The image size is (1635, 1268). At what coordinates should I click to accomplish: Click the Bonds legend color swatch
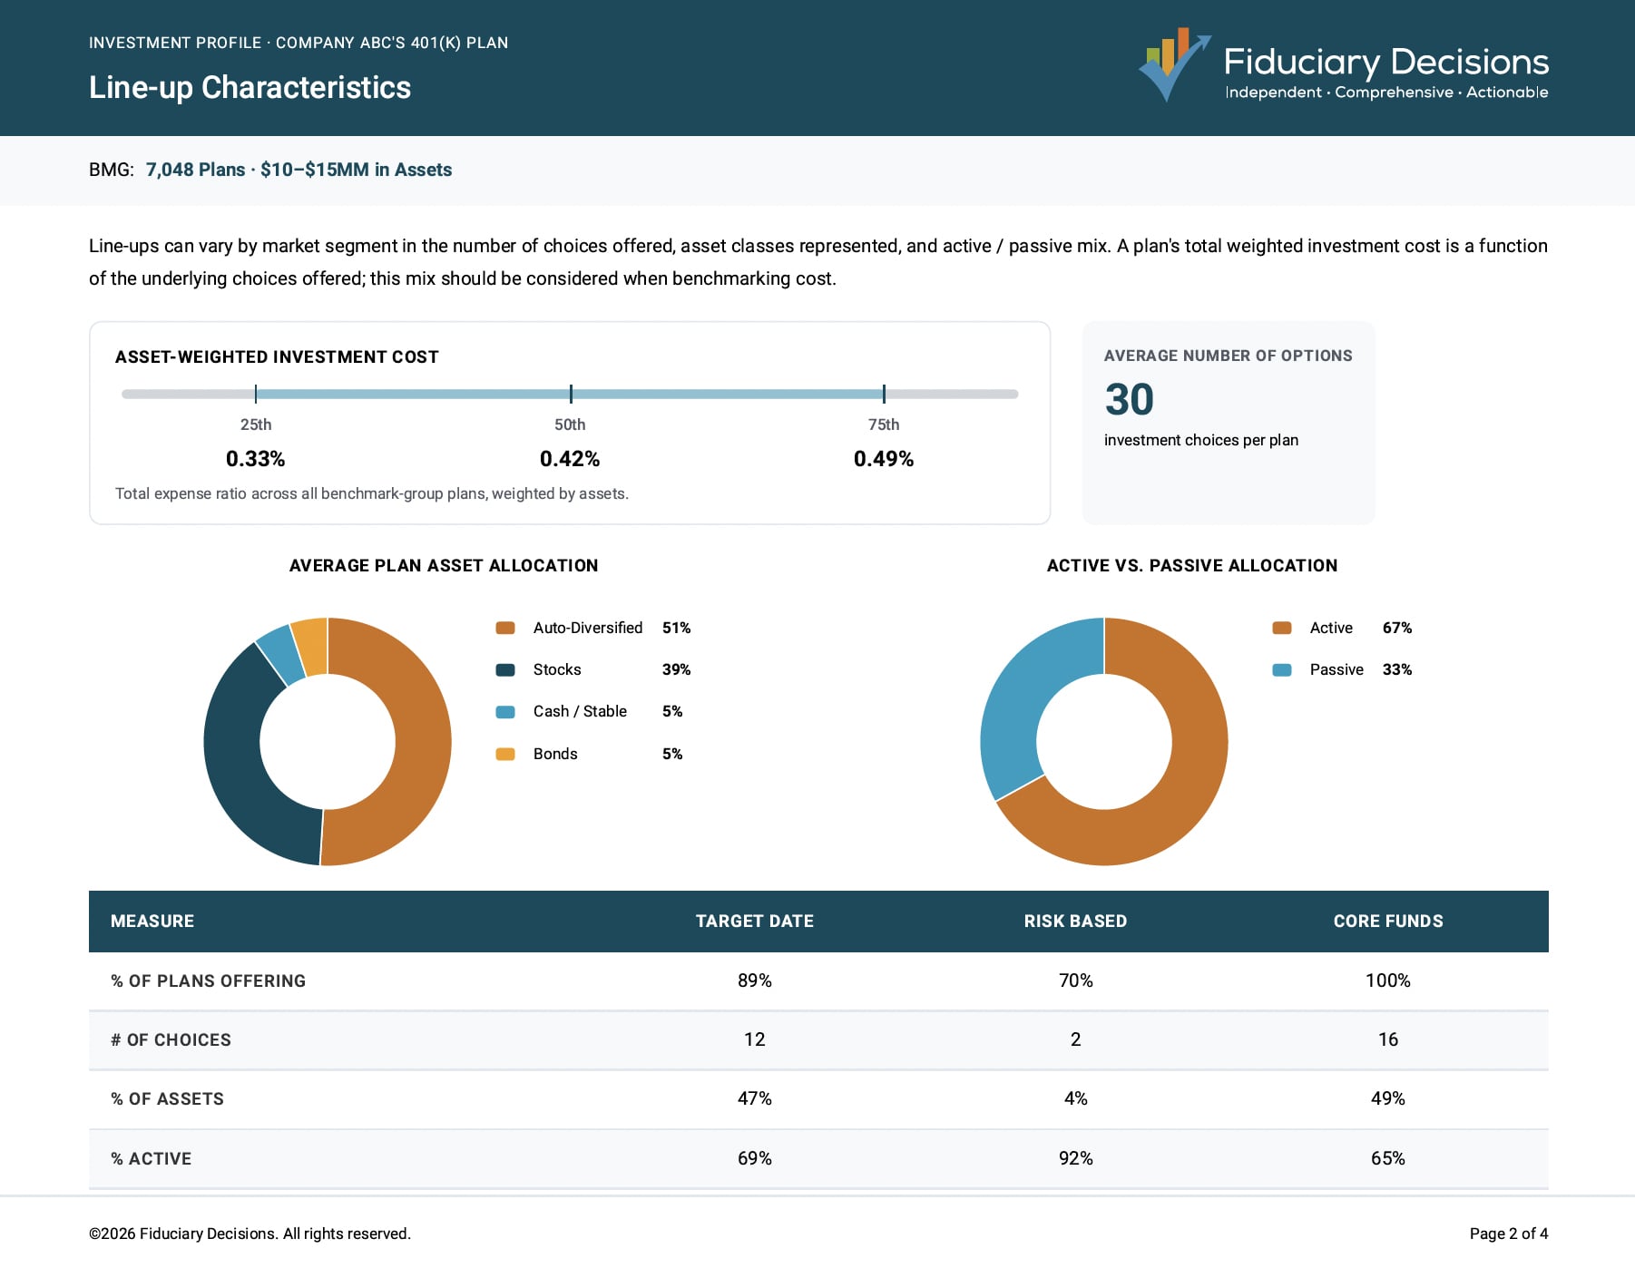(505, 754)
